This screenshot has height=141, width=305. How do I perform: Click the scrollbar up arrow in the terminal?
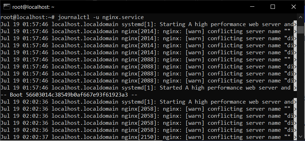pos(300,17)
